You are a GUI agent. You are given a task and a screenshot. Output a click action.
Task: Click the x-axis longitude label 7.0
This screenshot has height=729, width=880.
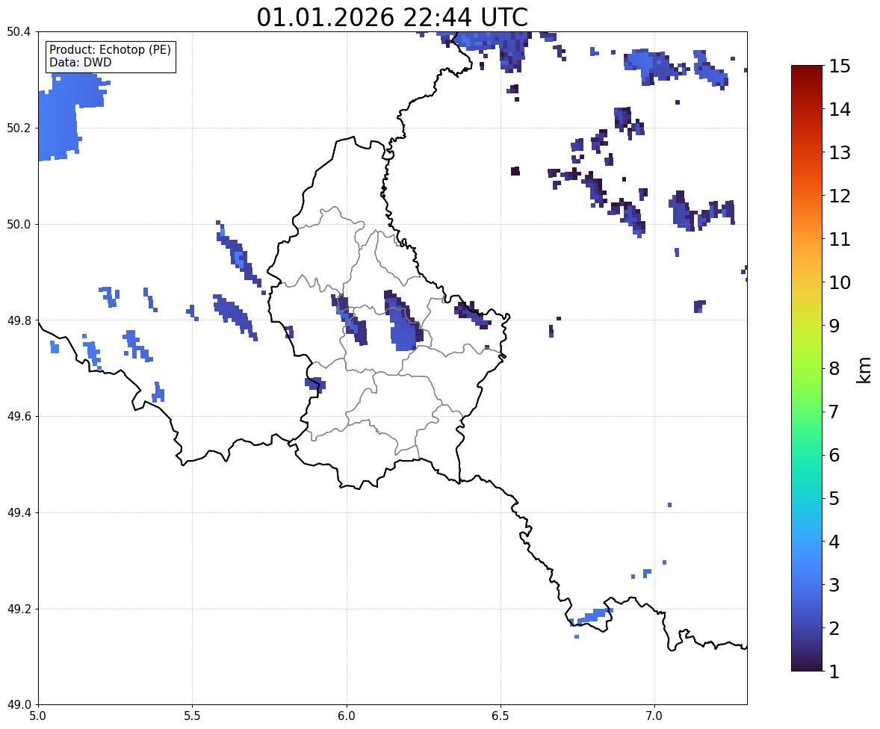coord(655,716)
